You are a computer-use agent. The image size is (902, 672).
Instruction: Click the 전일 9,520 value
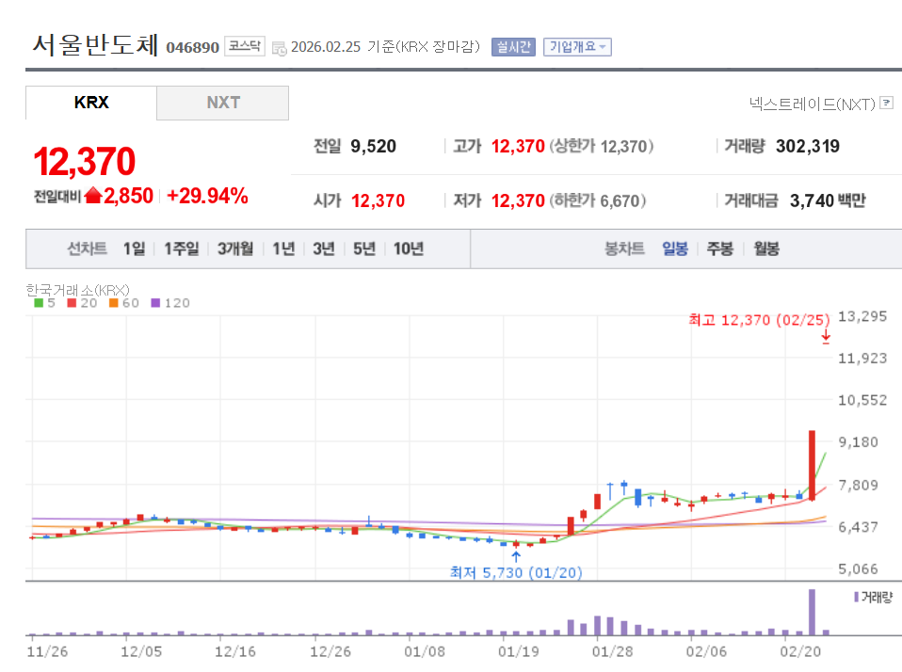coord(373,147)
